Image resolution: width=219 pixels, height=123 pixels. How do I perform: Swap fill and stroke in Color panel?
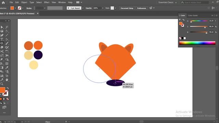tap(183, 20)
